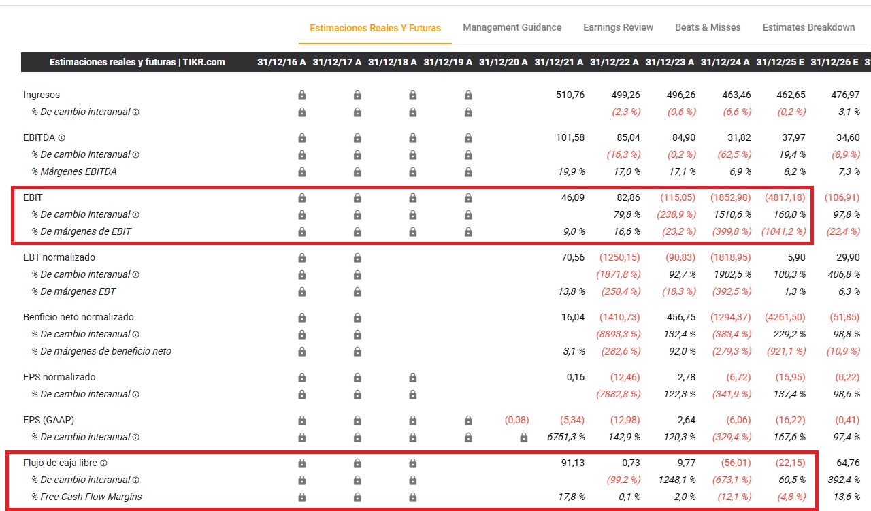Screen dimensions: 871x511
Task: Click info icon beside Ingresos % De cambio interanual
Action: tap(135, 112)
